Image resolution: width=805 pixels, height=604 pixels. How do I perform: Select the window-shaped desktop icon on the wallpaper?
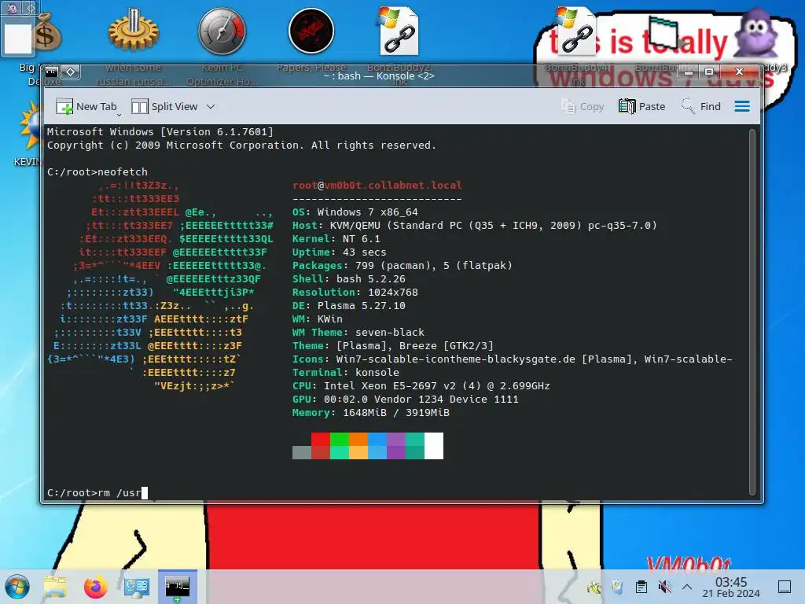pos(662,31)
